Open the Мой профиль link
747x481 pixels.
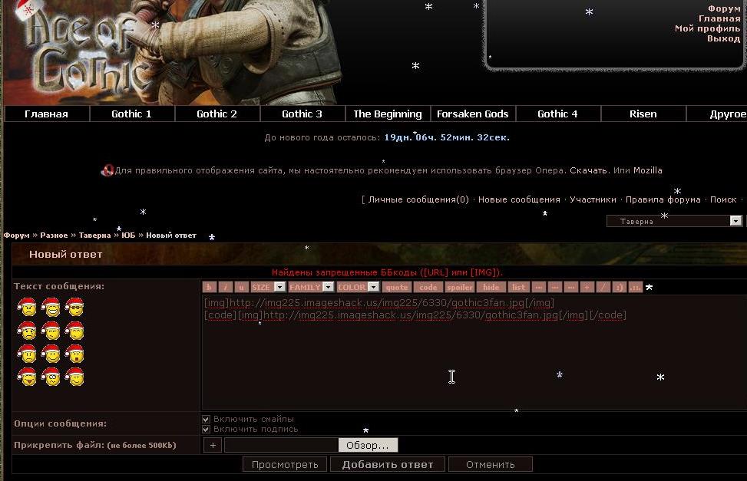tap(707, 28)
